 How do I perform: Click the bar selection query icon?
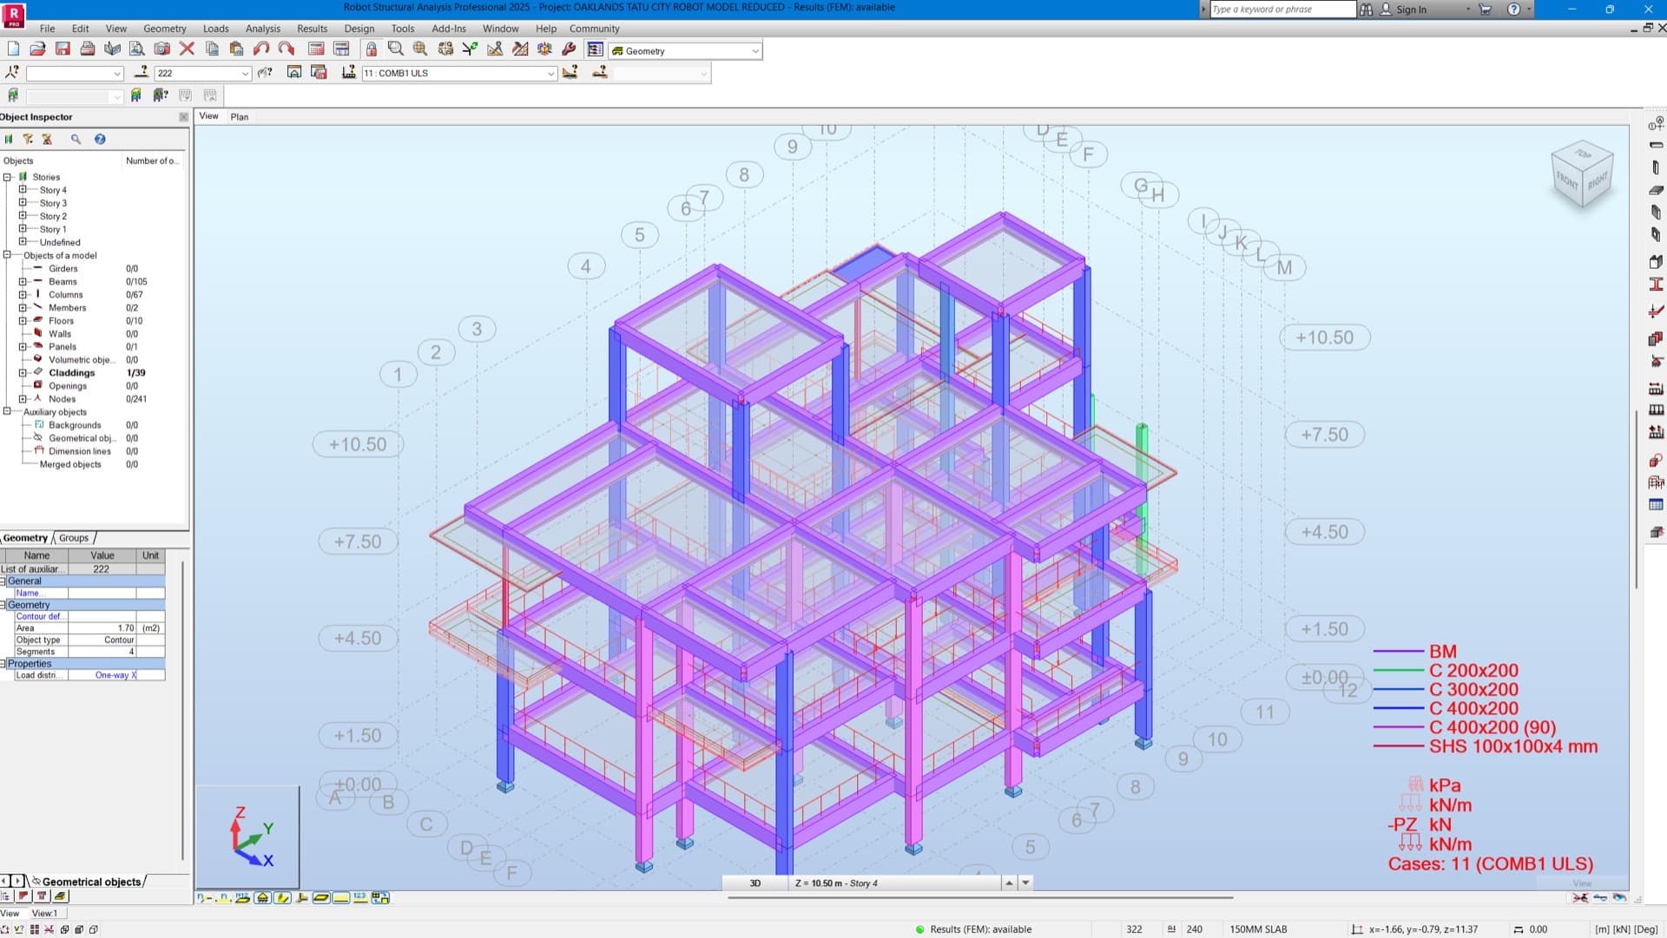(141, 73)
